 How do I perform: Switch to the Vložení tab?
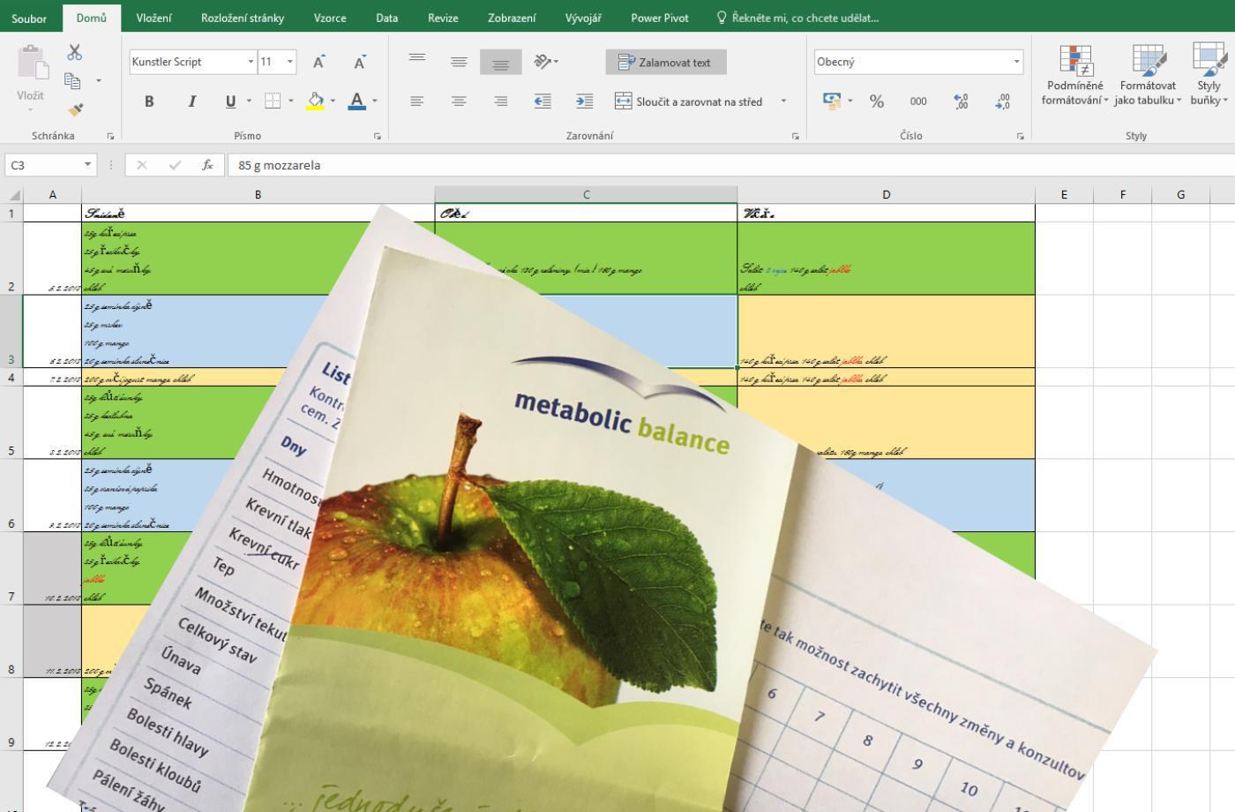tap(153, 18)
